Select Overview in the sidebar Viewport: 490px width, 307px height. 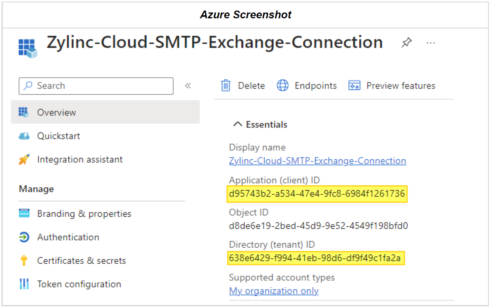(x=105, y=112)
